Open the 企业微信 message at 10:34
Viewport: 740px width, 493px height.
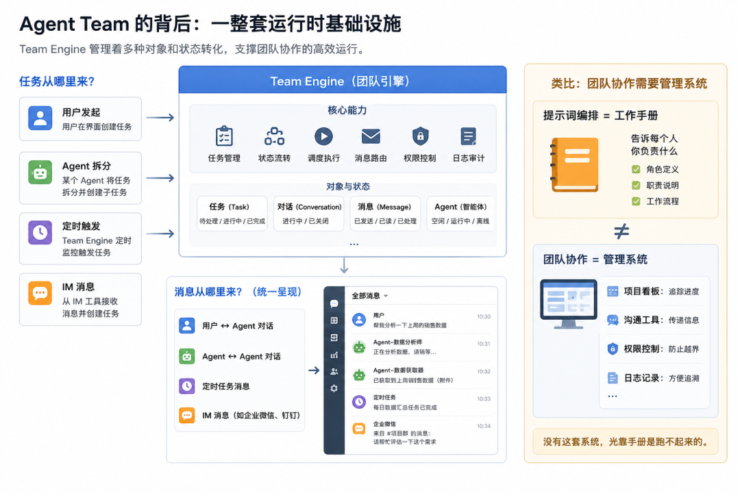click(x=421, y=433)
